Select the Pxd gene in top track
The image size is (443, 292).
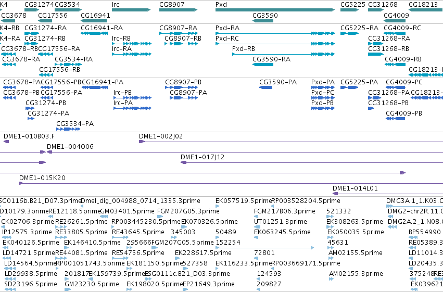[221, 5]
